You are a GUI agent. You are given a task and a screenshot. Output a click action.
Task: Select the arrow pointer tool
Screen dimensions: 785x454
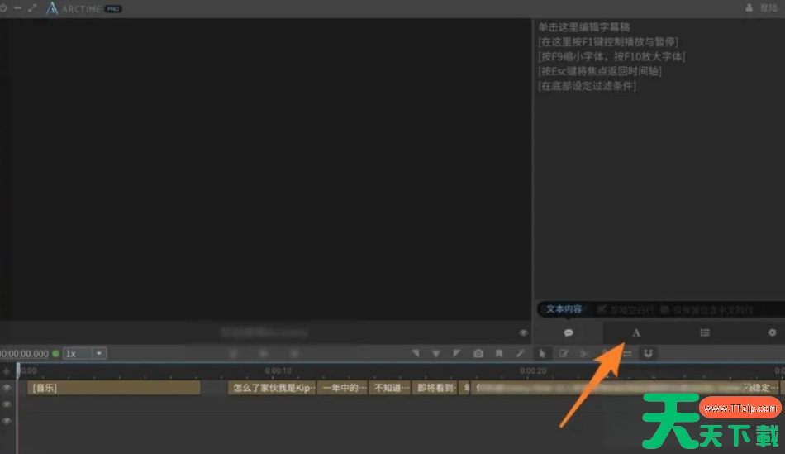click(542, 354)
